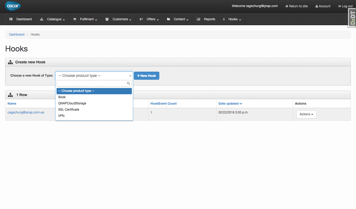
Task: Click the Catalogue sitemap icon
Action: pos(42,19)
